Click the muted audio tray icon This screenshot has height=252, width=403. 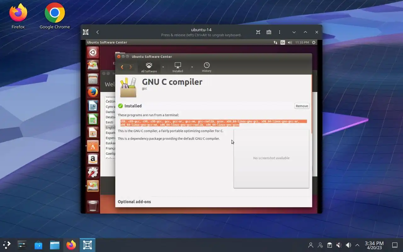pos(339,245)
